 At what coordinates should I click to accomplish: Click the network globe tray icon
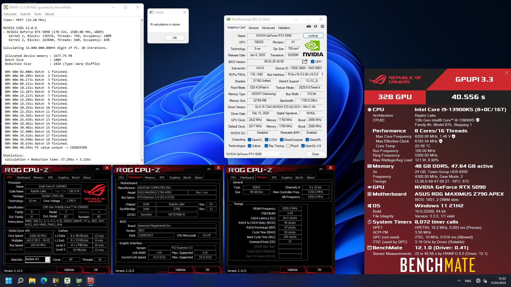(x=478, y=281)
